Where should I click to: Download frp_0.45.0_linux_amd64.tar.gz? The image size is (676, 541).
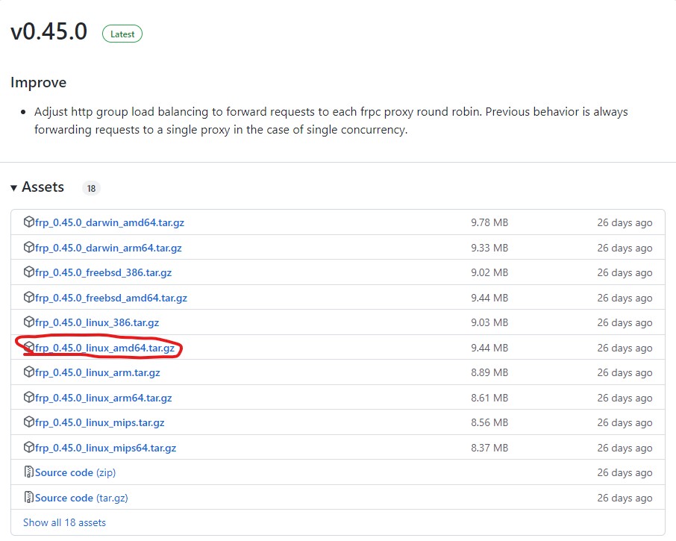[104, 348]
